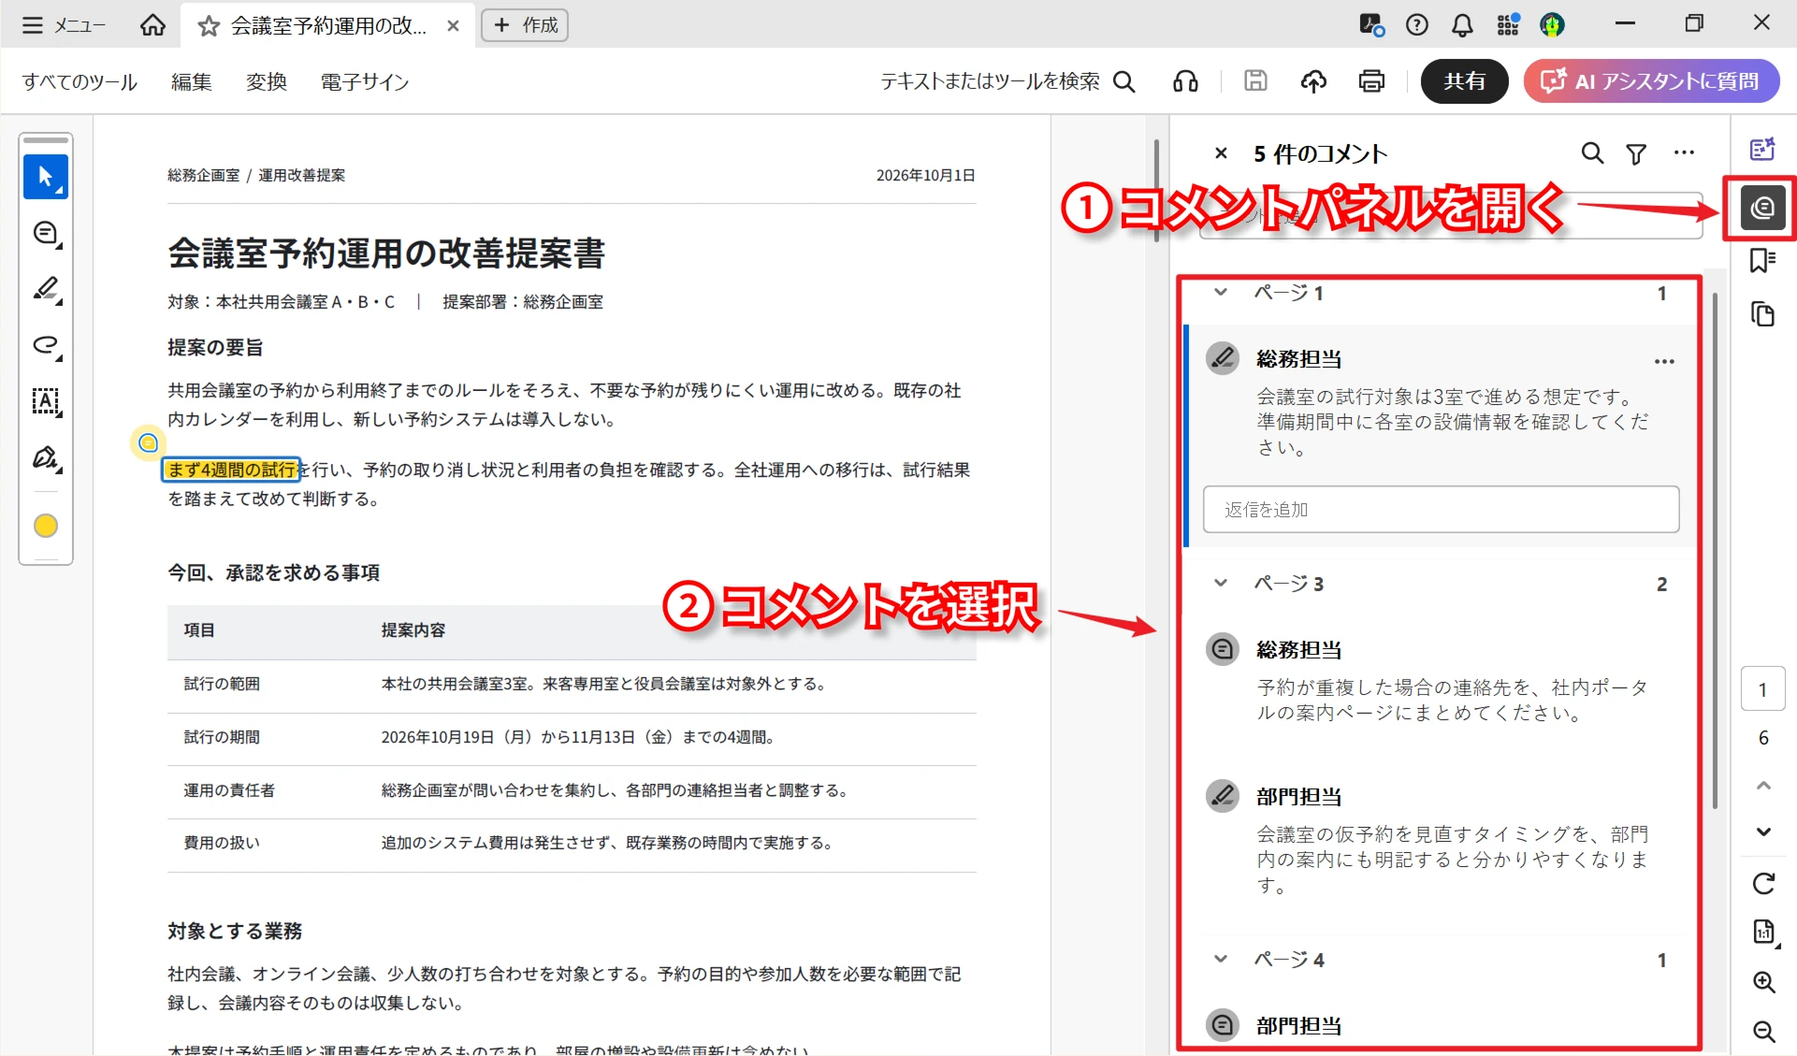The image size is (1797, 1056).
Task: Print the document with the printer icon
Action: [1371, 81]
